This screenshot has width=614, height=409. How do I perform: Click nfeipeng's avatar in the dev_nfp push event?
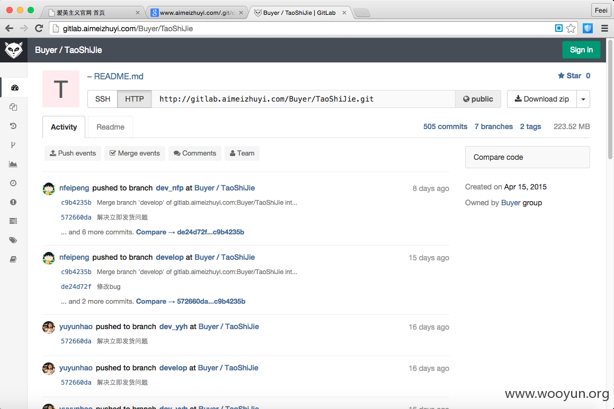49,188
